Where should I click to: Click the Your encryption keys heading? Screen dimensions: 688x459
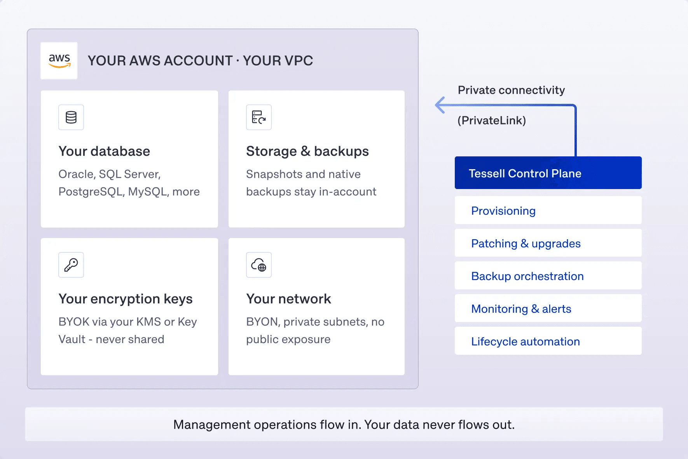coord(126,299)
